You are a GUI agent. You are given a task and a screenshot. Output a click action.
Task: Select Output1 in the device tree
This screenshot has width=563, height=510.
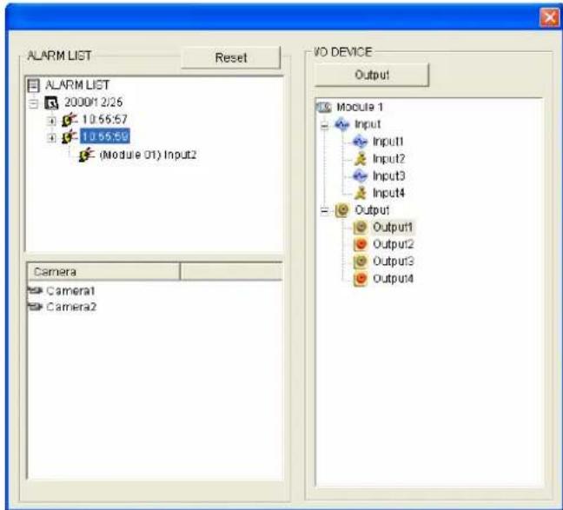point(393,227)
